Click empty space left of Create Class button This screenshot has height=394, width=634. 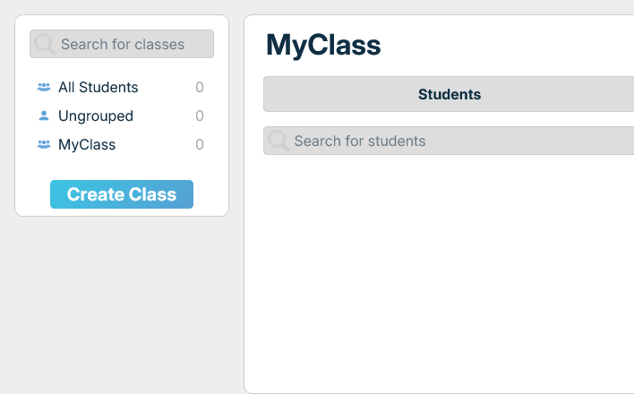(x=32, y=194)
